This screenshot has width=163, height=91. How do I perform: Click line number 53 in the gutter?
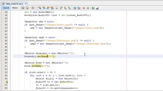tap(6, 72)
